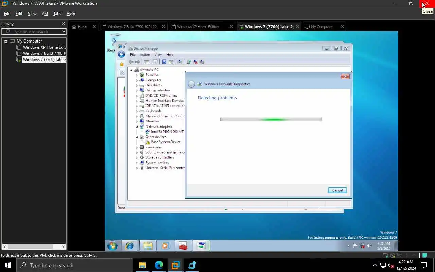
Task: Click the Properties toolbar icon in Device Manager
Action: 155,62
